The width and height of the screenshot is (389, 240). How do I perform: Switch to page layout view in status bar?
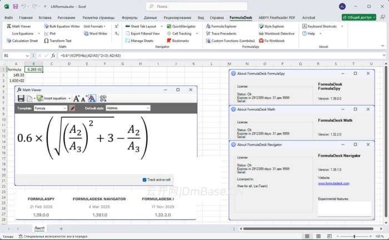coord(318,236)
